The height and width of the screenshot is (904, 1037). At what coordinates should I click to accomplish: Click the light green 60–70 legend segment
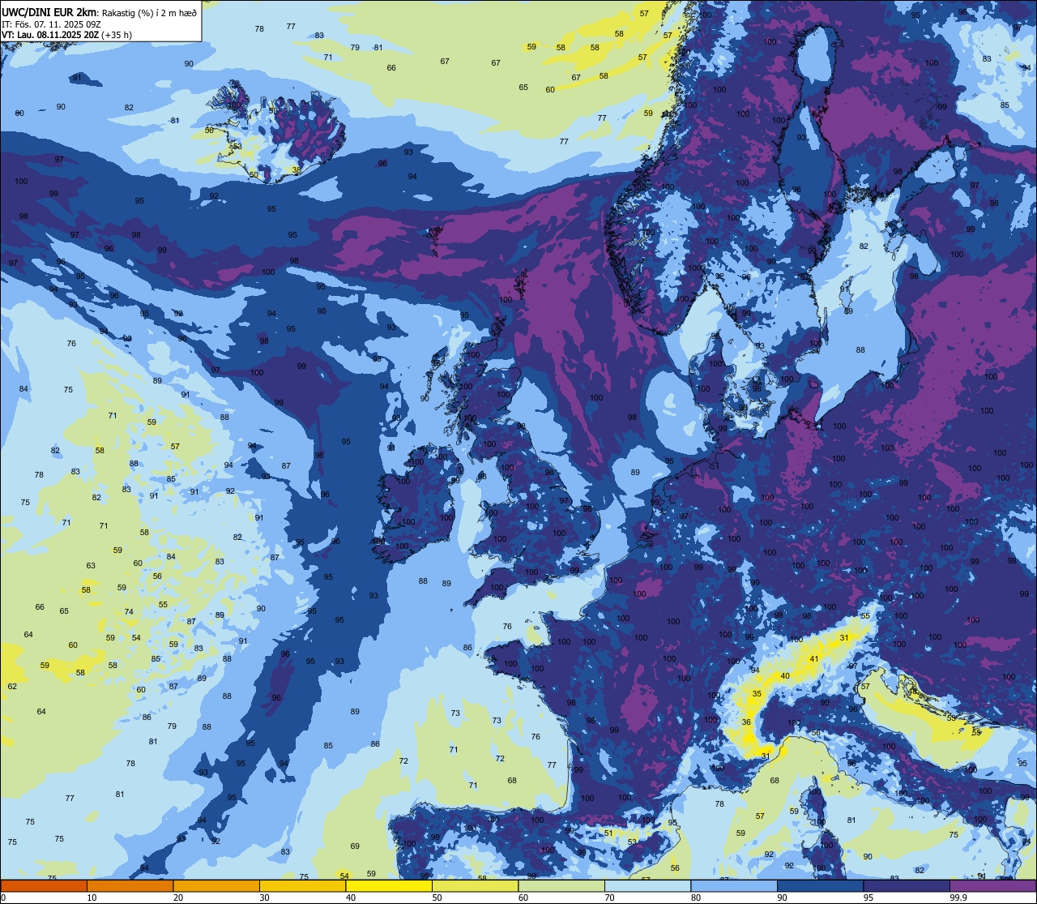tap(561, 885)
